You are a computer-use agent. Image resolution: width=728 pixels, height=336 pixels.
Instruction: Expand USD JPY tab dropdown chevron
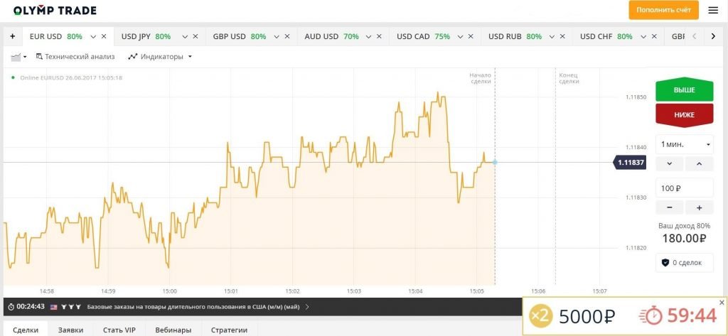pos(186,36)
